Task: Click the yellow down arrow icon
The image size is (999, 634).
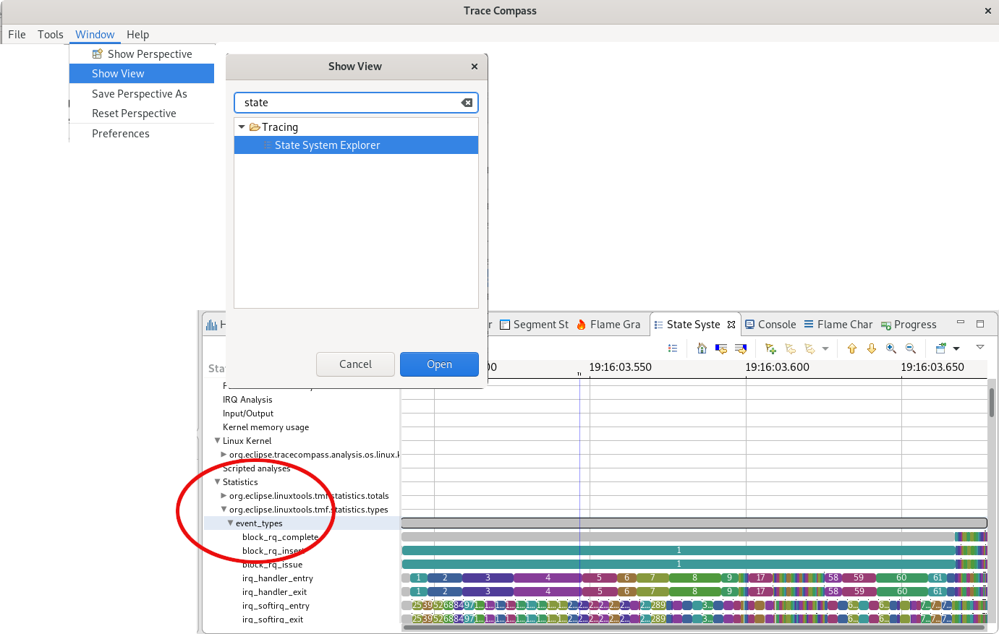Action: (x=872, y=348)
